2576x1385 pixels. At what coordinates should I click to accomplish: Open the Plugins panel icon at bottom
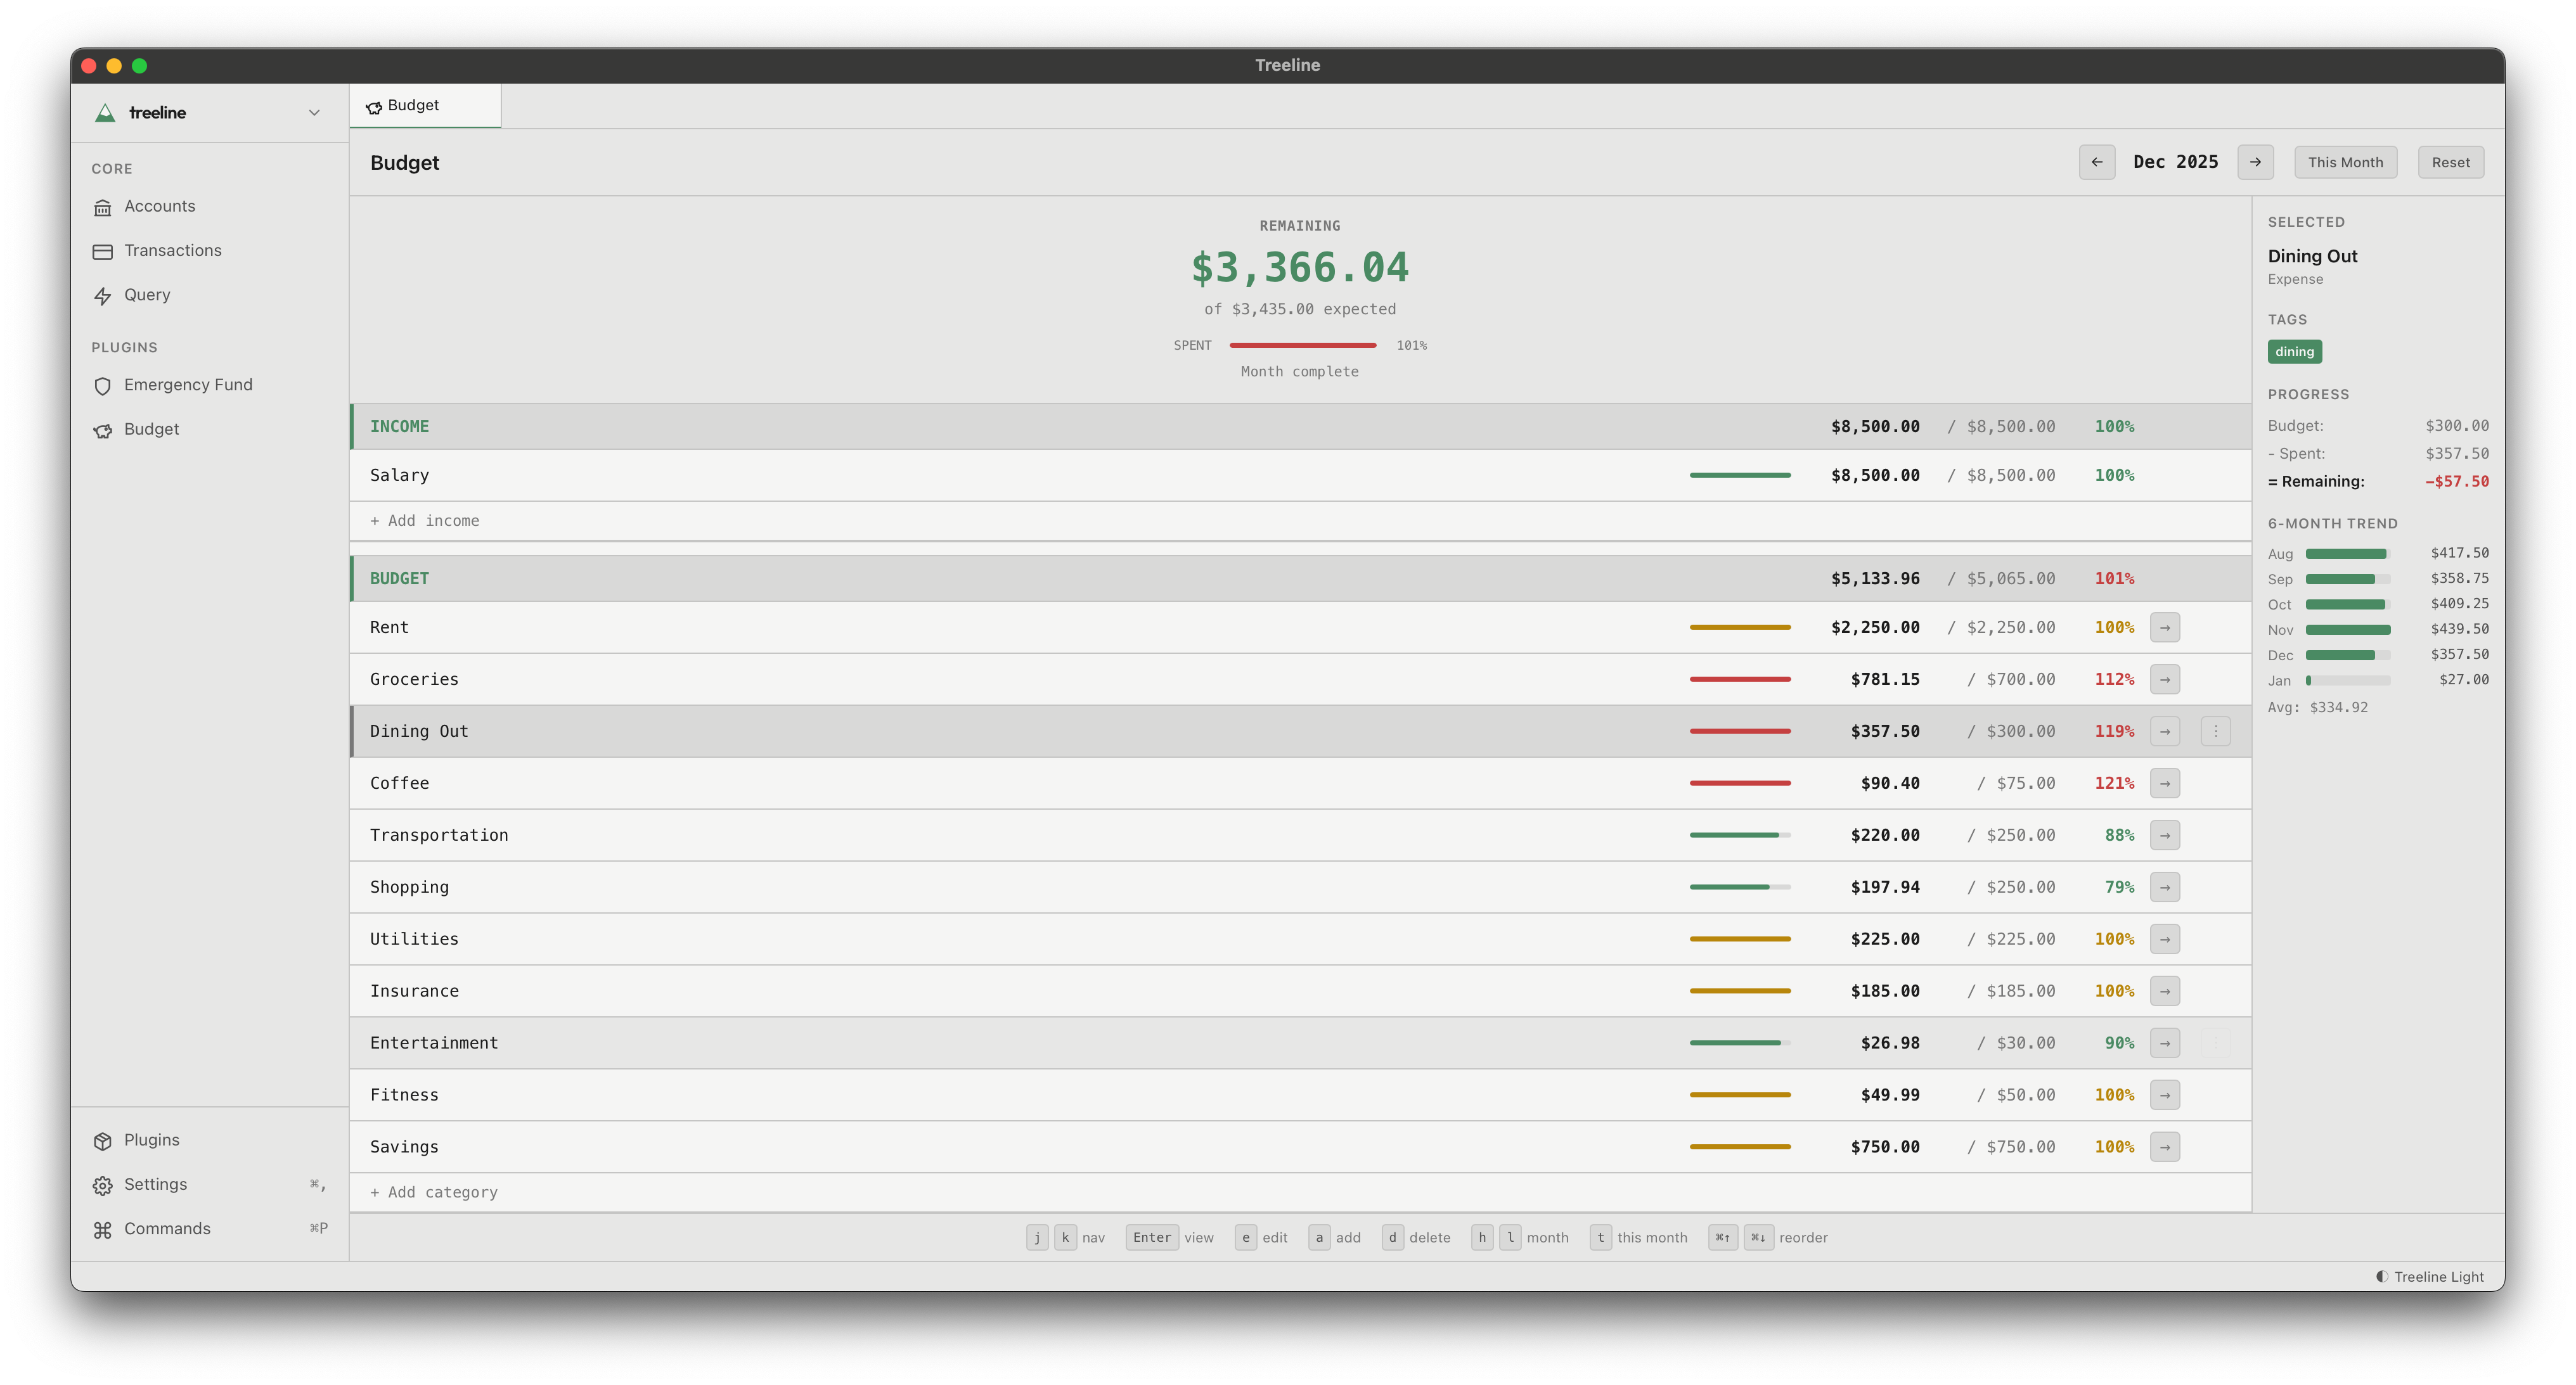click(x=104, y=1140)
